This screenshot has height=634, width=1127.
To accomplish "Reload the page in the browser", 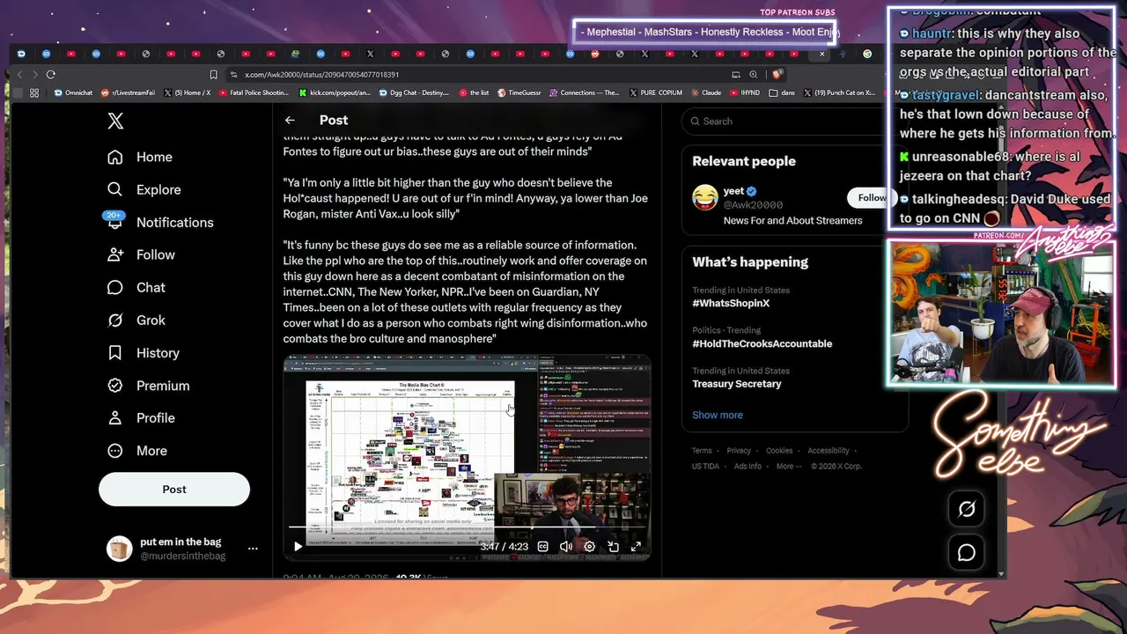I will click(x=51, y=75).
